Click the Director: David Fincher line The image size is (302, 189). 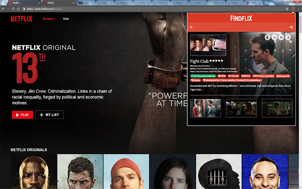tap(200, 66)
